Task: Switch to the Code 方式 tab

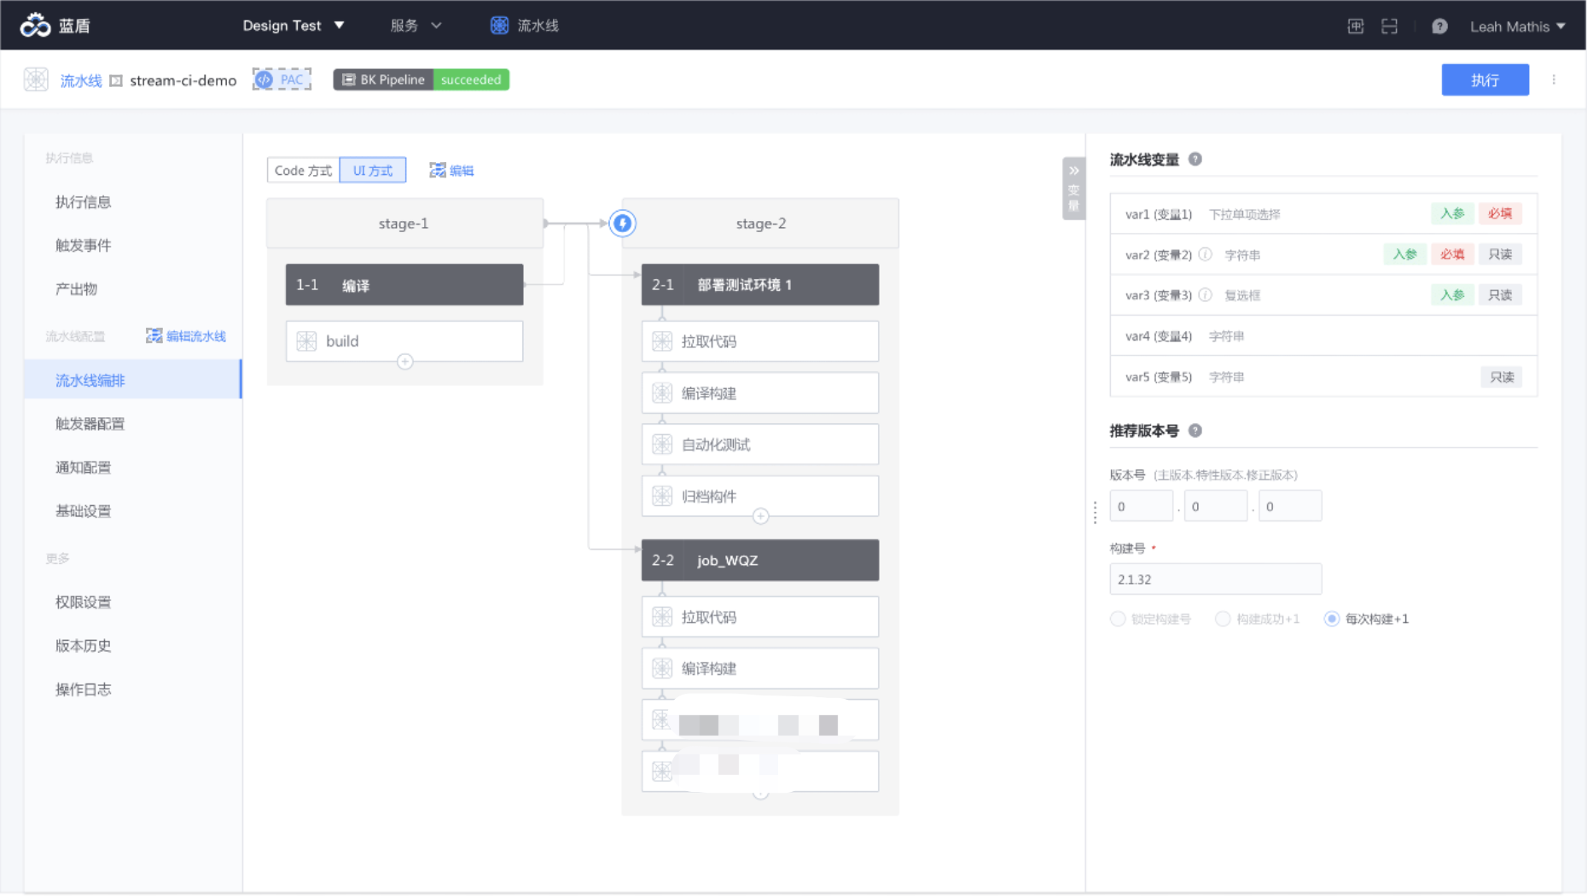Action: [302, 170]
